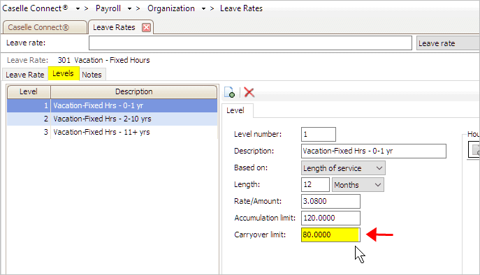
Task: Click level number 1 cell
Action: pos(29,105)
